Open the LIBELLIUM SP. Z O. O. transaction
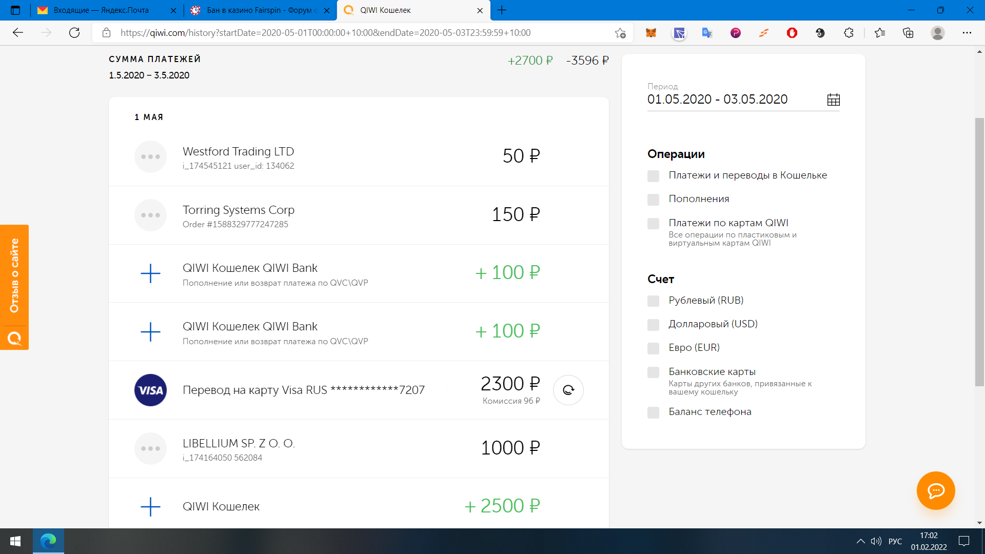This screenshot has width=985, height=554. [x=359, y=449]
